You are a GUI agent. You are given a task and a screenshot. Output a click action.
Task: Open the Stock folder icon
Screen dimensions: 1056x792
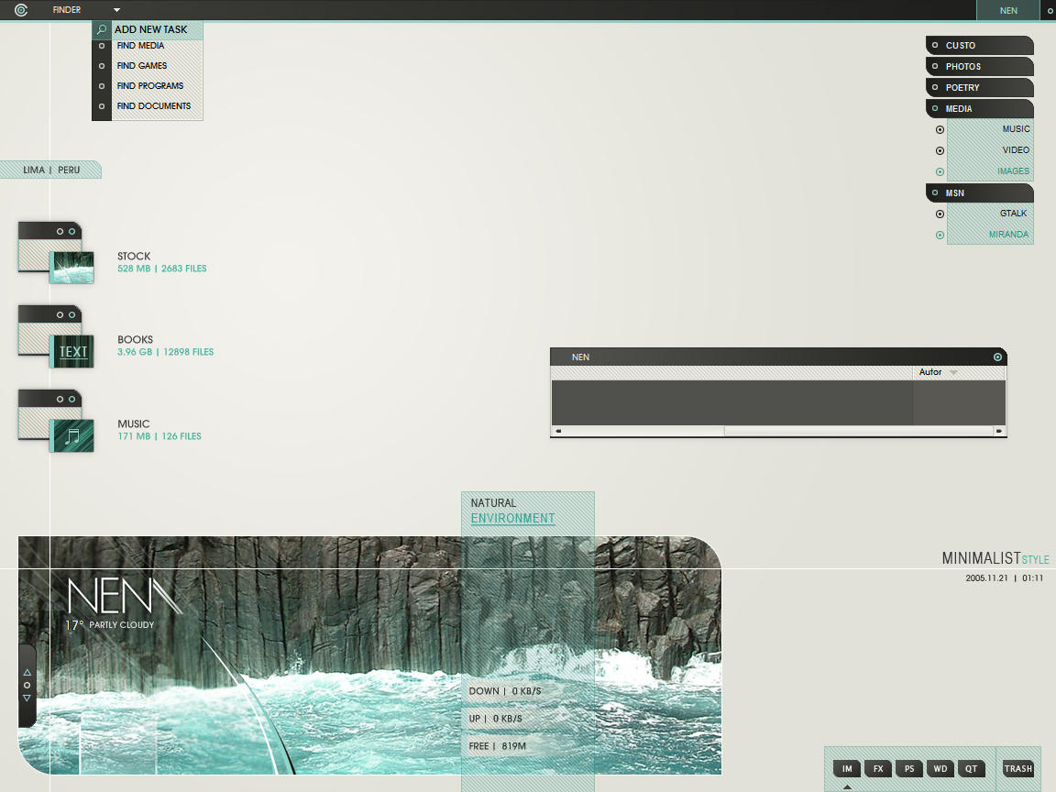click(56, 253)
